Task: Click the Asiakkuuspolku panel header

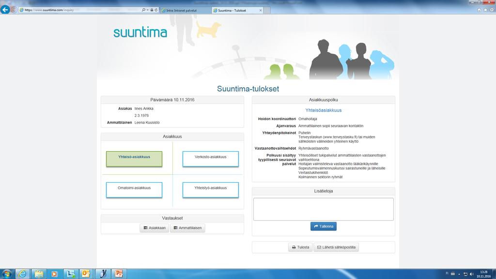Action: coord(323,100)
